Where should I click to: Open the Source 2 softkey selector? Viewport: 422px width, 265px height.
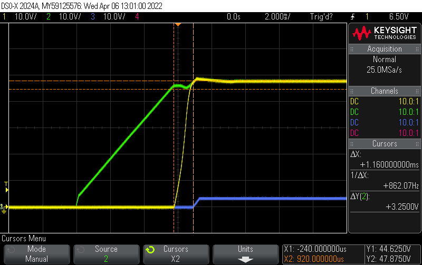pos(106,253)
